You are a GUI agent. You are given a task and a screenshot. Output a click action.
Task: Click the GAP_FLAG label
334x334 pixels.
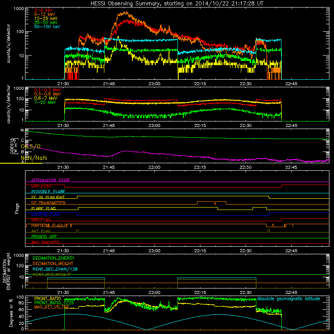point(41,186)
